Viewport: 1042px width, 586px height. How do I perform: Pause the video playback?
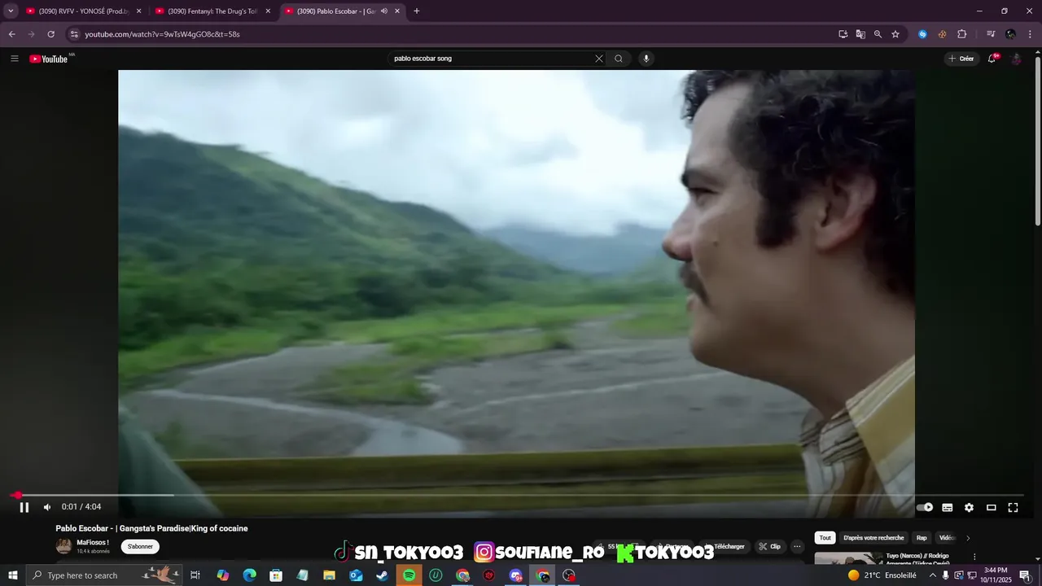pos(24,507)
